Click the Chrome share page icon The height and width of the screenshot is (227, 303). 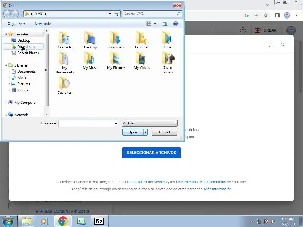pos(256,15)
